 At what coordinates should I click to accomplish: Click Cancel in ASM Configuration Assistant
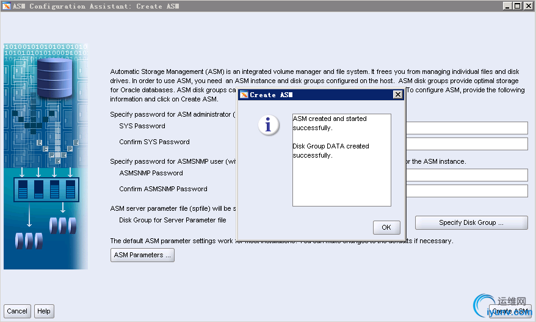coord(17,311)
